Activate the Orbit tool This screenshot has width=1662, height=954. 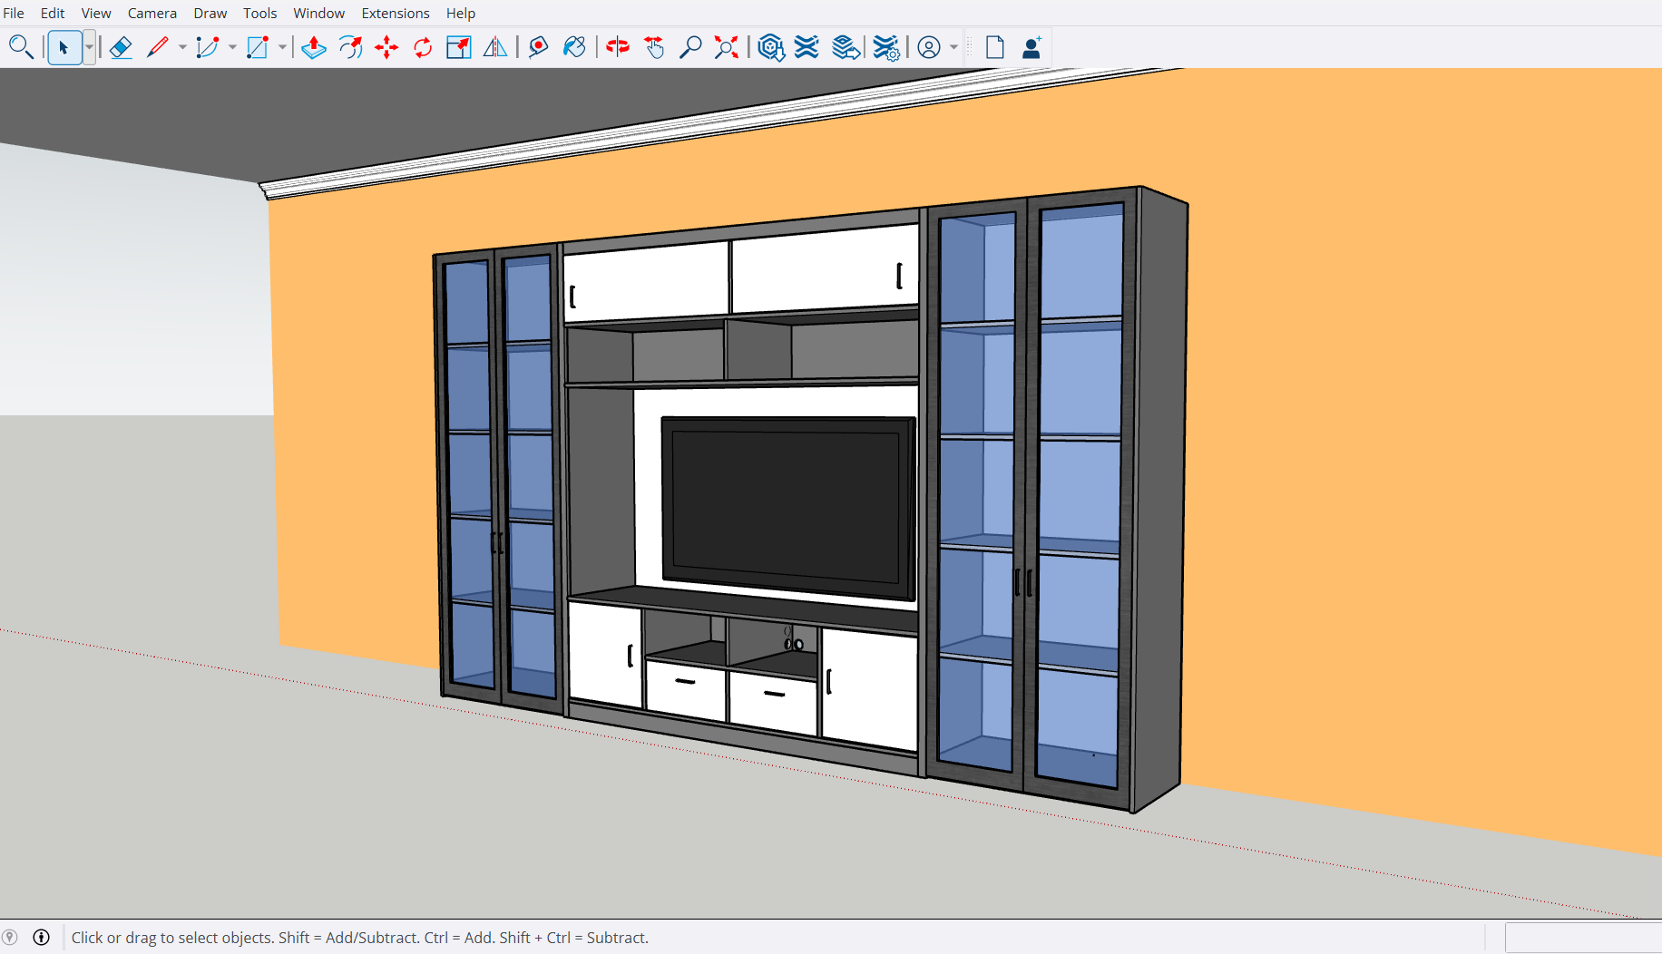tap(618, 47)
